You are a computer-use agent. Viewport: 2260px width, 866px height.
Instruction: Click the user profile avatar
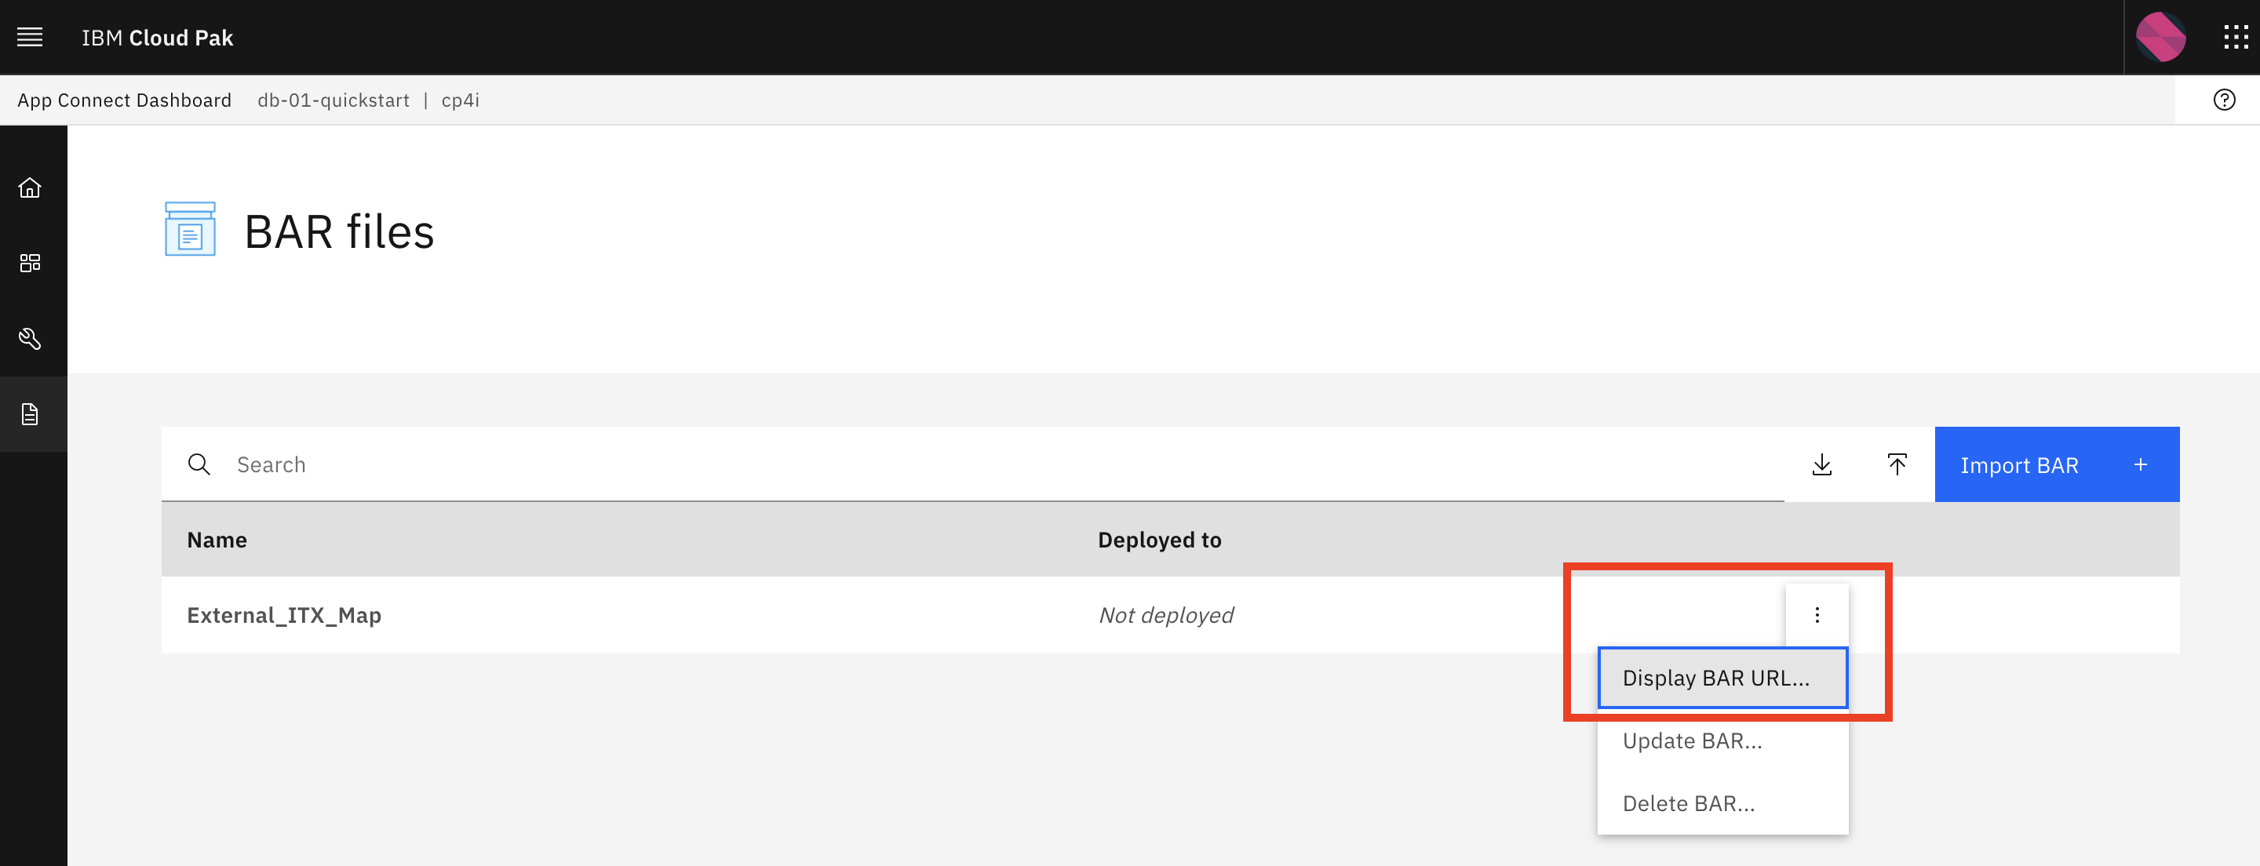2160,37
